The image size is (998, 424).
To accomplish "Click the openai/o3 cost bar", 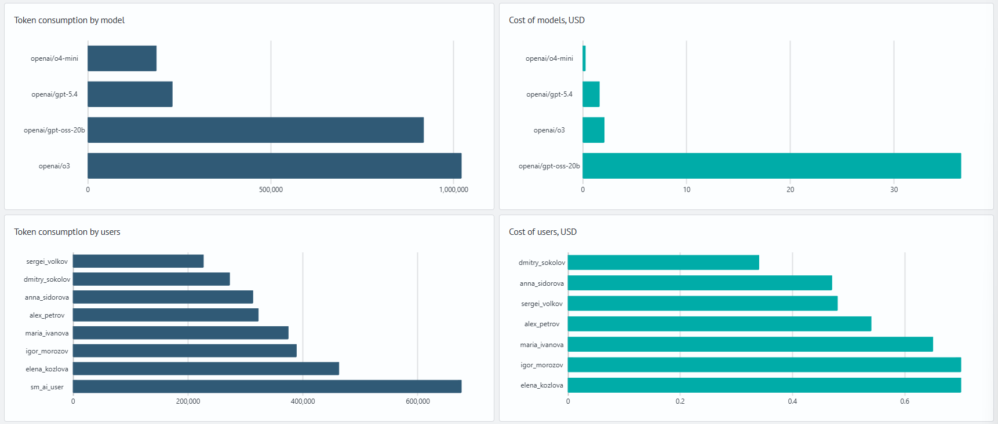I will tap(593, 130).
